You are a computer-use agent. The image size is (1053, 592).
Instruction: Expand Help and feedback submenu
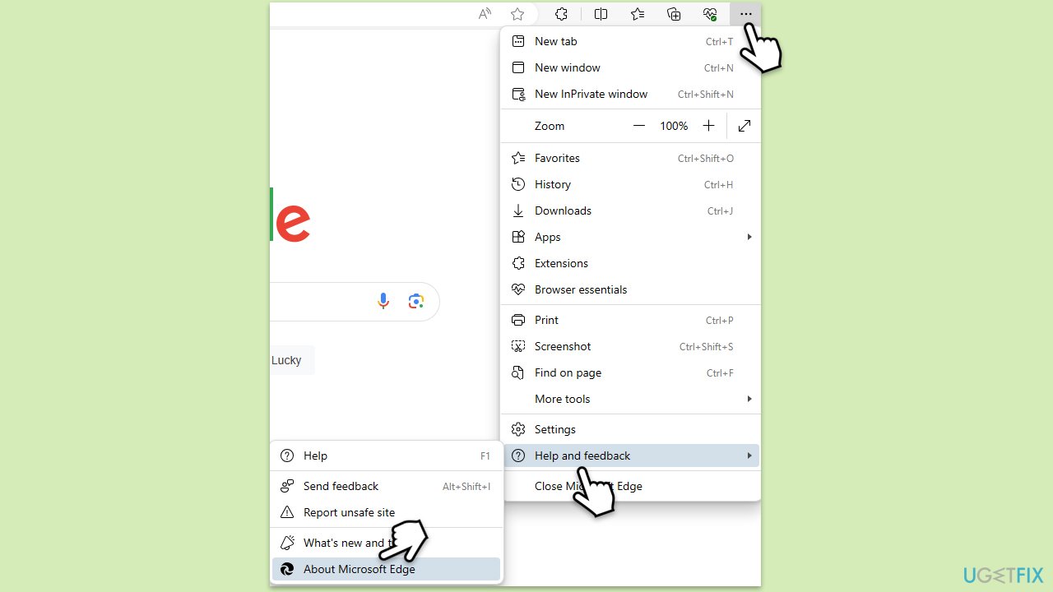630,456
